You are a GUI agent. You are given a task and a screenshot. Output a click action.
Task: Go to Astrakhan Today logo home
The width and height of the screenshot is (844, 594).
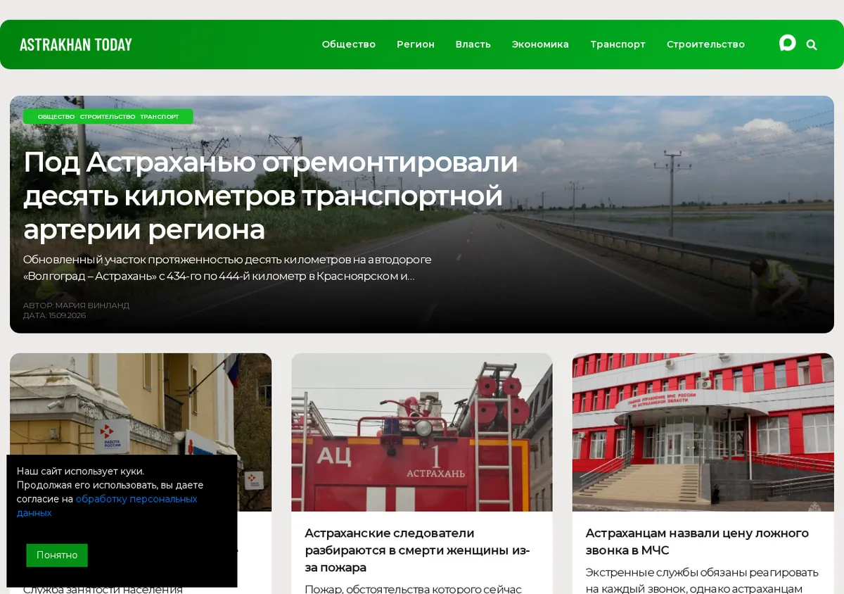(x=76, y=44)
